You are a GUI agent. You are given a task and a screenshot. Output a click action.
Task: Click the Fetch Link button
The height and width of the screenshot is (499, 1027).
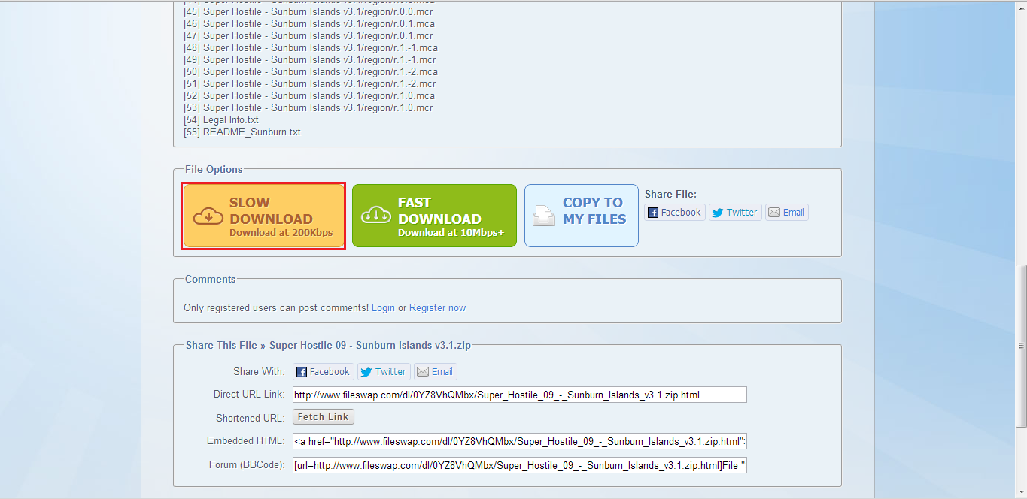(324, 417)
